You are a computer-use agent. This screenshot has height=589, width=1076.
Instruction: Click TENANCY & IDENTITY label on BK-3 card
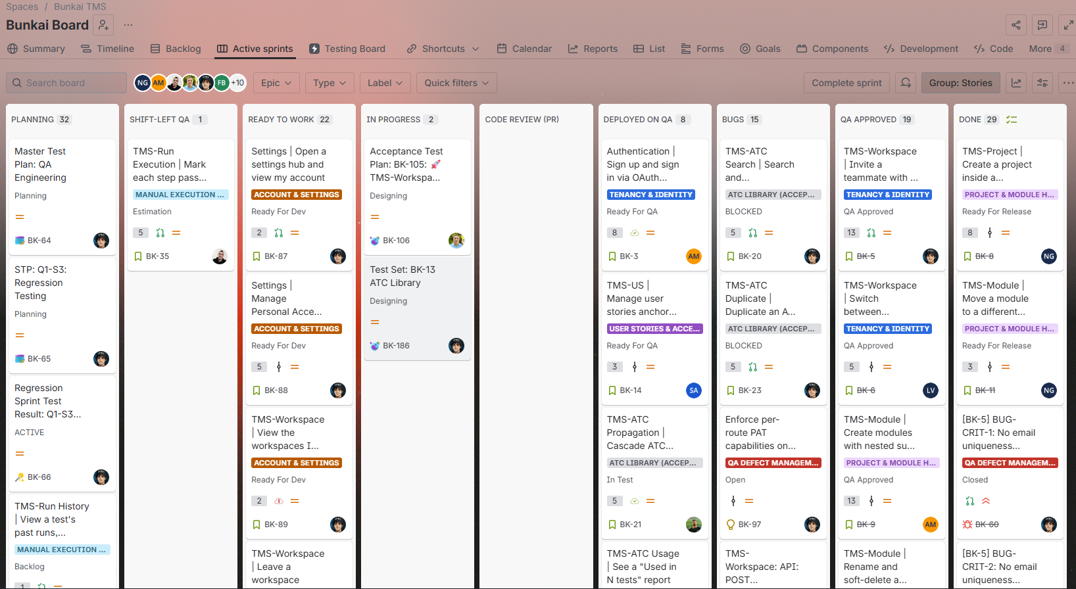pos(650,195)
